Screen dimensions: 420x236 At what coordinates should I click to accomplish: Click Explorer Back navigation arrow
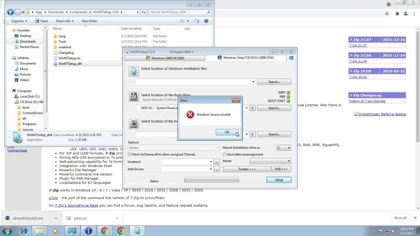[x=10, y=12]
